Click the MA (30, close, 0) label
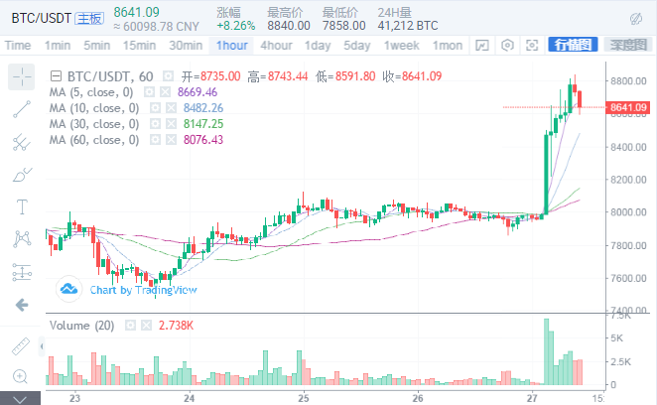The height and width of the screenshot is (405, 657). click(x=94, y=124)
